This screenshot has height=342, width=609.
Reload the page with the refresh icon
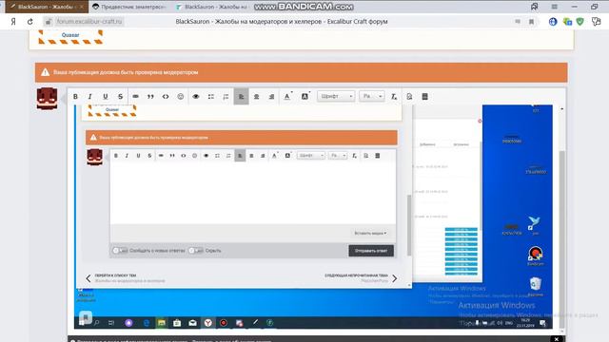pos(29,22)
